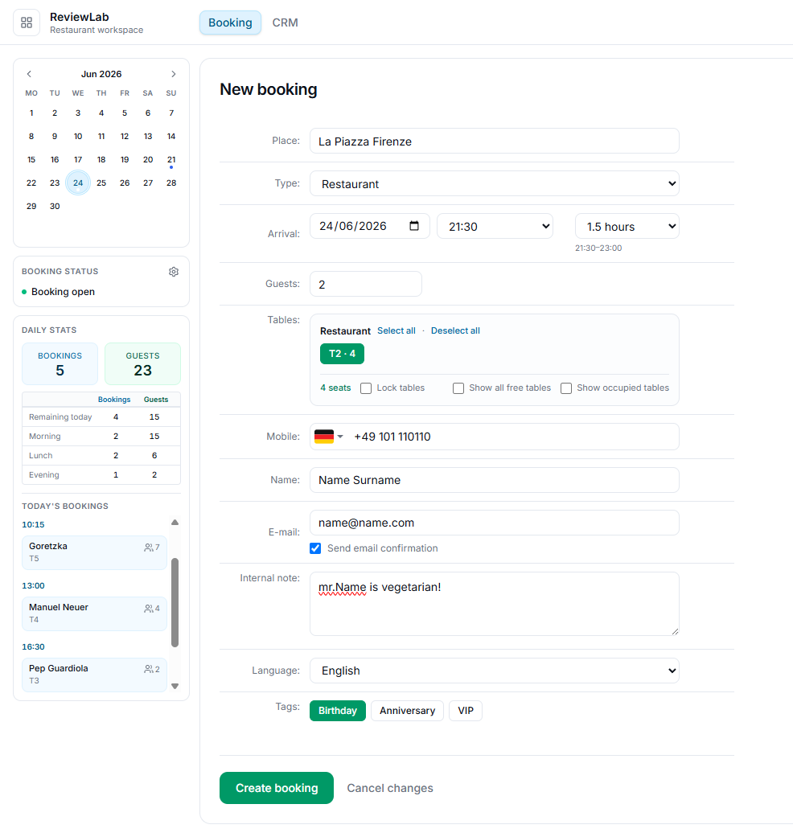Image resolution: width=793 pixels, height=837 pixels.
Task: Click the Name input field
Action: tap(495, 480)
